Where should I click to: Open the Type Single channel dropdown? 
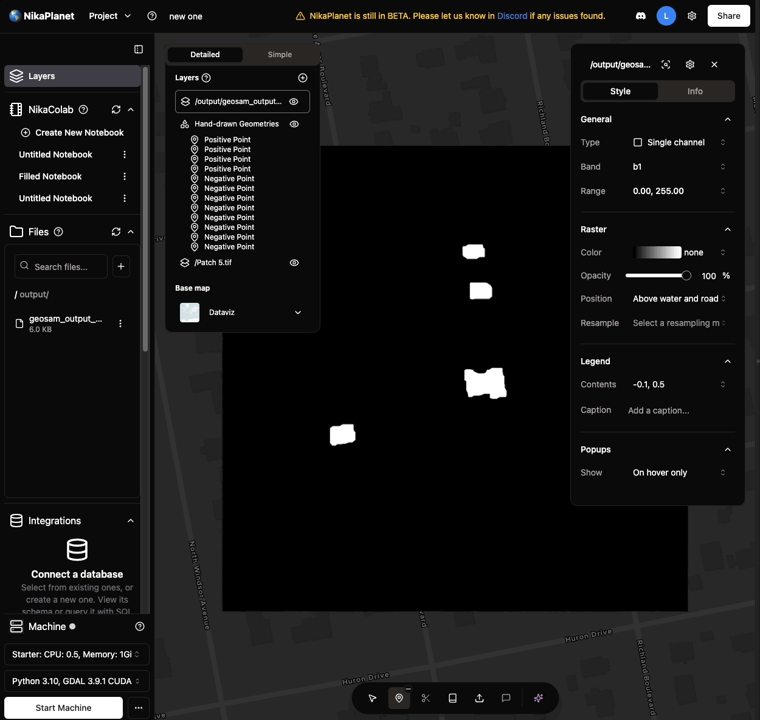click(x=680, y=142)
